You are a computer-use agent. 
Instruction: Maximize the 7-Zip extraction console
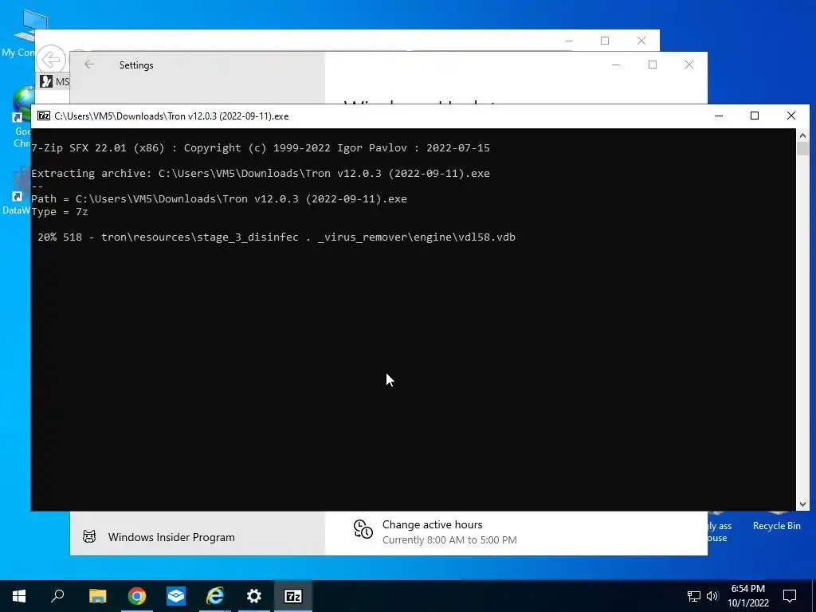point(755,116)
